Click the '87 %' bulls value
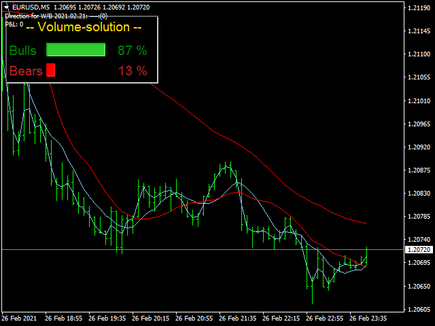Image resolution: width=435 pixels, height=326 pixels. (x=133, y=50)
